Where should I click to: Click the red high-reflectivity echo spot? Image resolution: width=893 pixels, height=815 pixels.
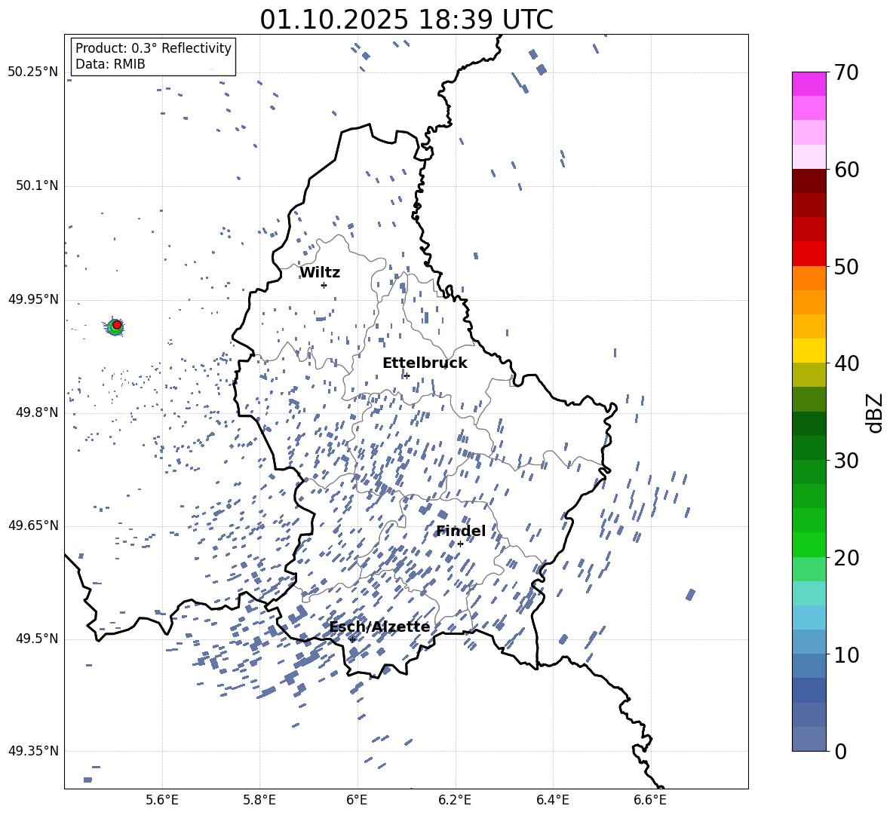[x=117, y=325]
